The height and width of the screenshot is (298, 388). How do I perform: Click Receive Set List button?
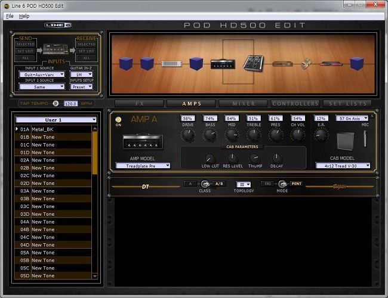pyautogui.click(x=87, y=51)
